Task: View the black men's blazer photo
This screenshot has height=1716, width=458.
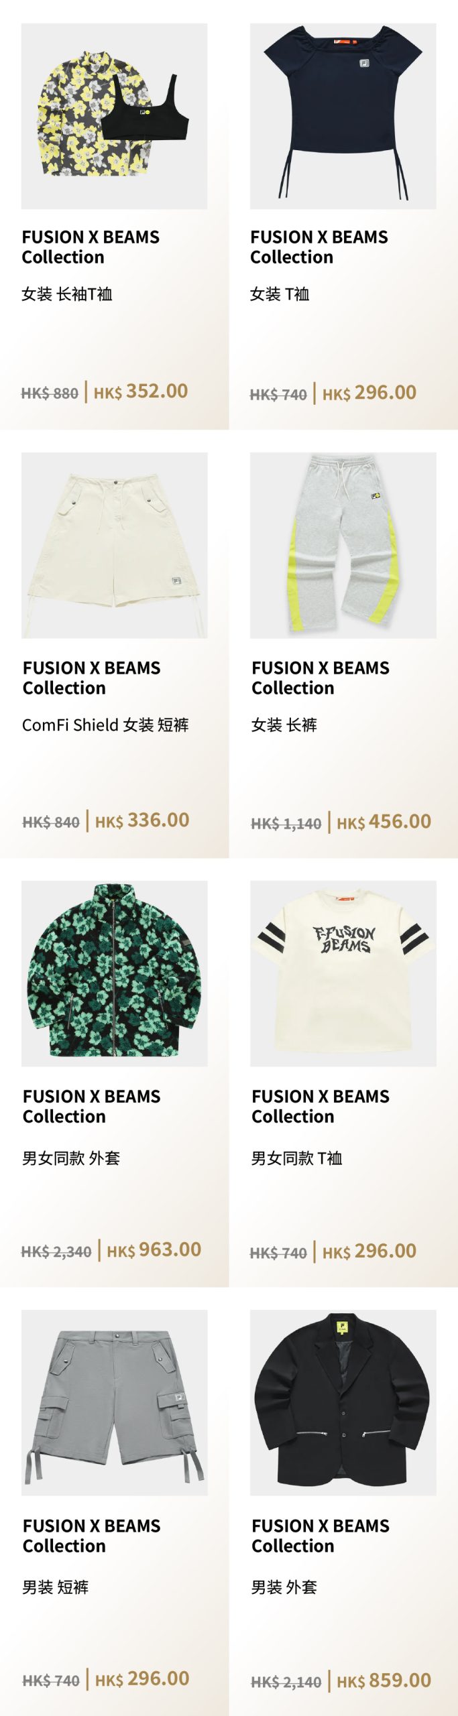Action: 343,1402
